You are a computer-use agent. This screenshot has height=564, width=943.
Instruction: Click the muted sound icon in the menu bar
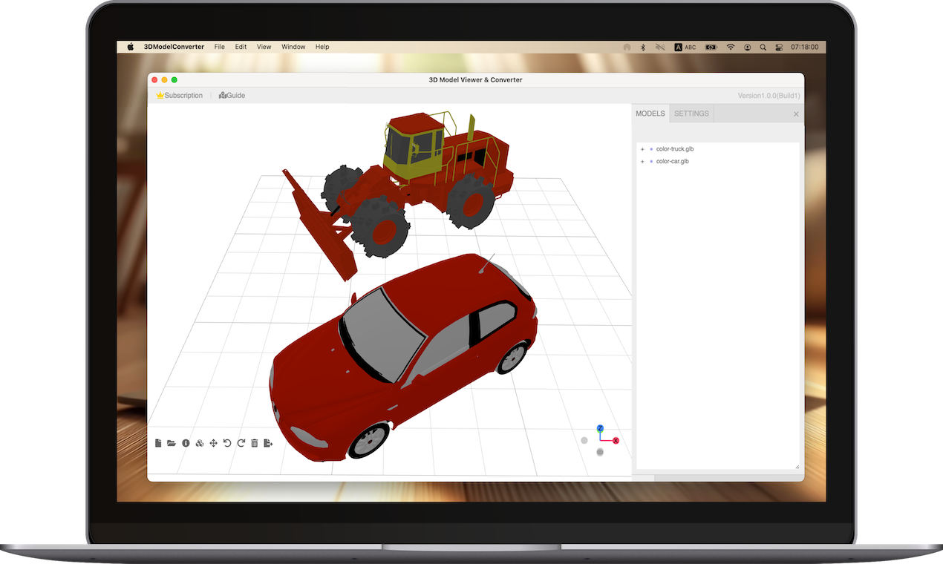660,47
